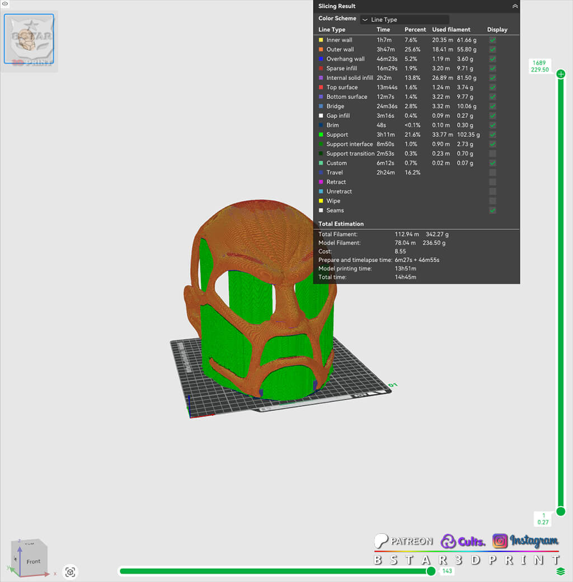The width and height of the screenshot is (573, 582).
Task: Toggle Sparse infill display checkbox
Action: 492,68
